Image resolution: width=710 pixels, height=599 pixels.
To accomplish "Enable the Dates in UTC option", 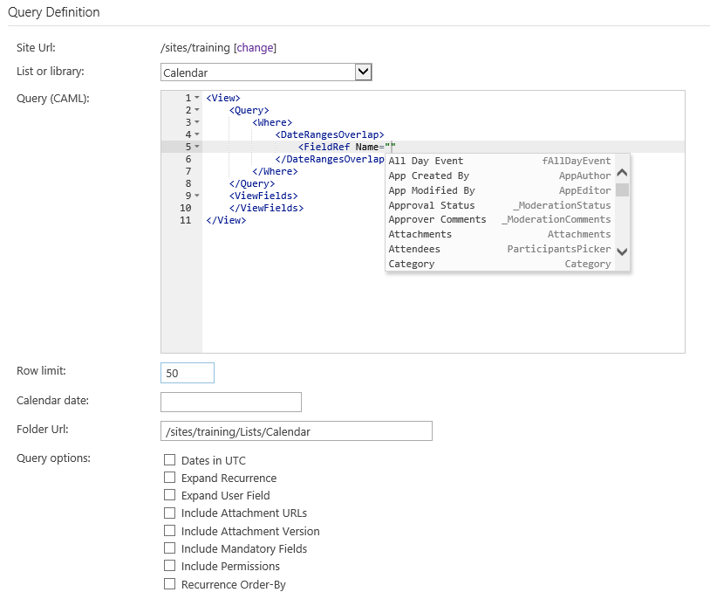I will (170, 460).
